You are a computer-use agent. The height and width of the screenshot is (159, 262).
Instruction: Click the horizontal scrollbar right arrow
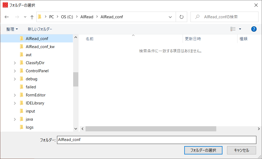[x=259, y=129]
